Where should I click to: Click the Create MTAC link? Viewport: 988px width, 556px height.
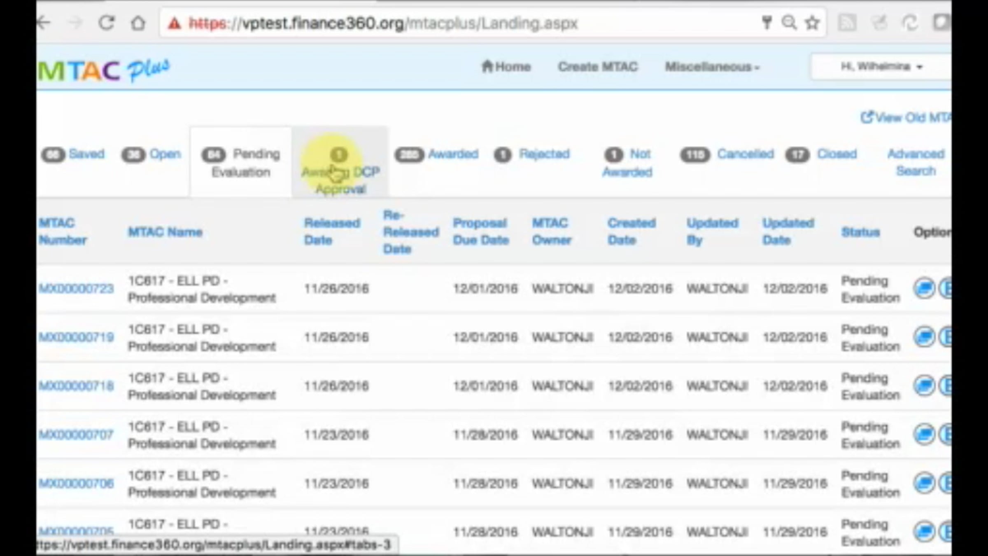(598, 67)
